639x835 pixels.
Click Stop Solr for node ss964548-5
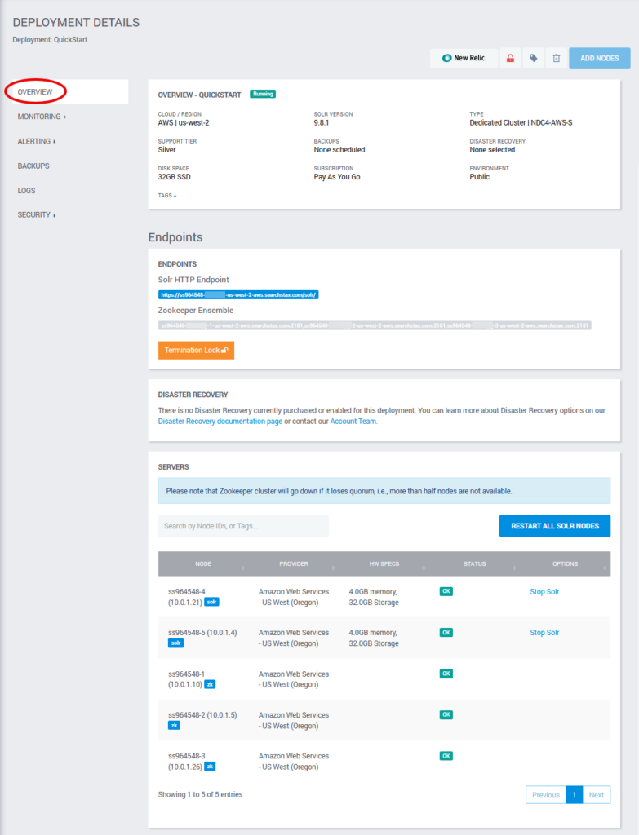tap(544, 633)
